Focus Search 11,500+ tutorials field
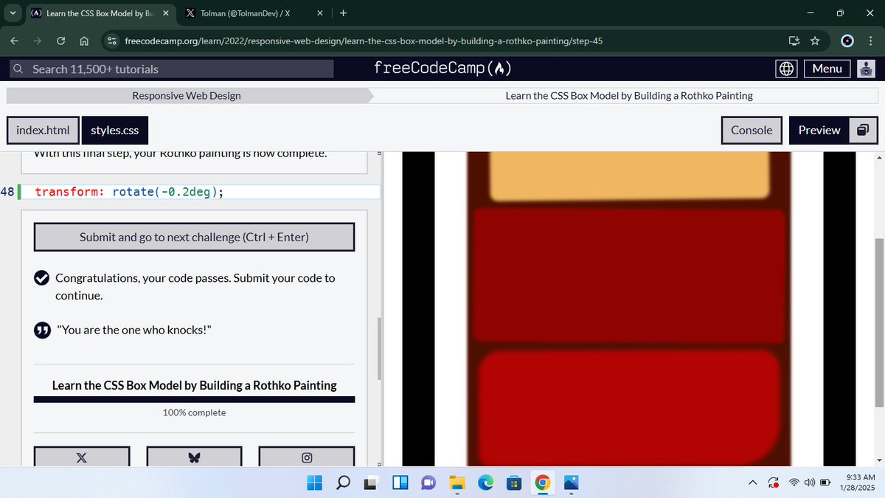This screenshot has width=885, height=498. pos(171,69)
